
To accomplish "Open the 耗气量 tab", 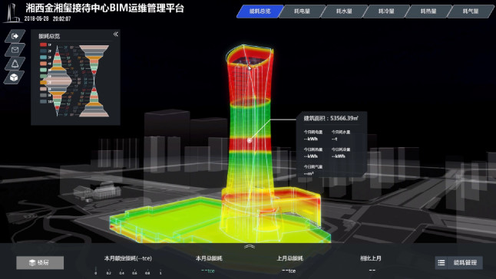I will pyautogui.click(x=471, y=11).
